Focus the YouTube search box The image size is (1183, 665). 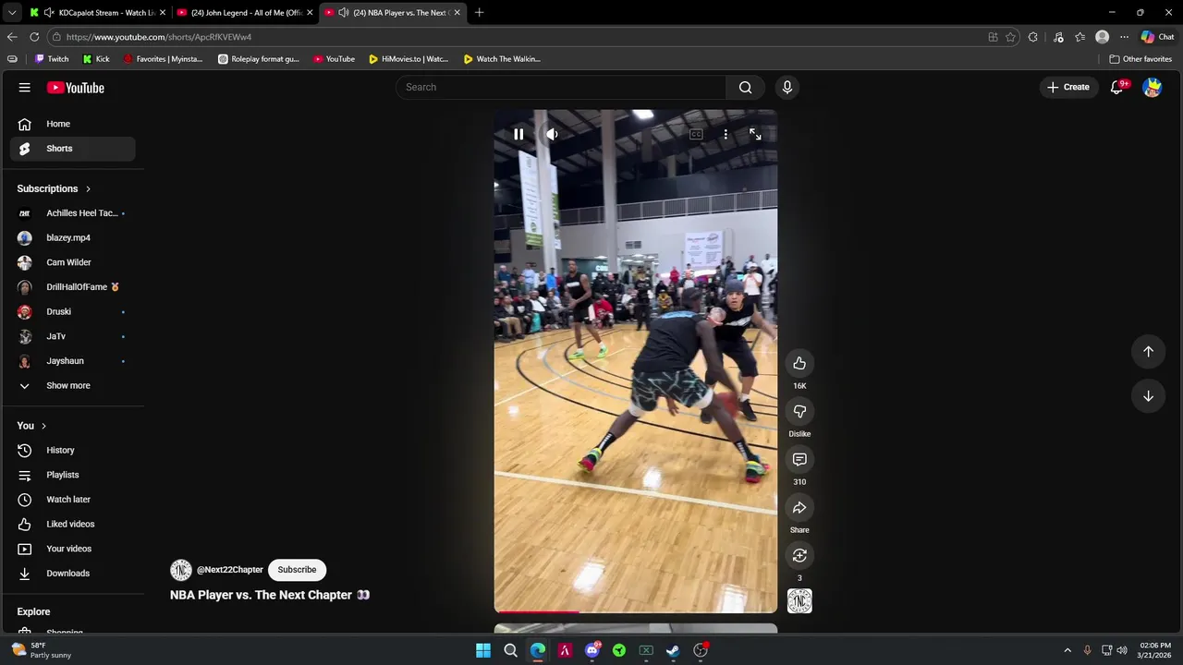pos(560,87)
